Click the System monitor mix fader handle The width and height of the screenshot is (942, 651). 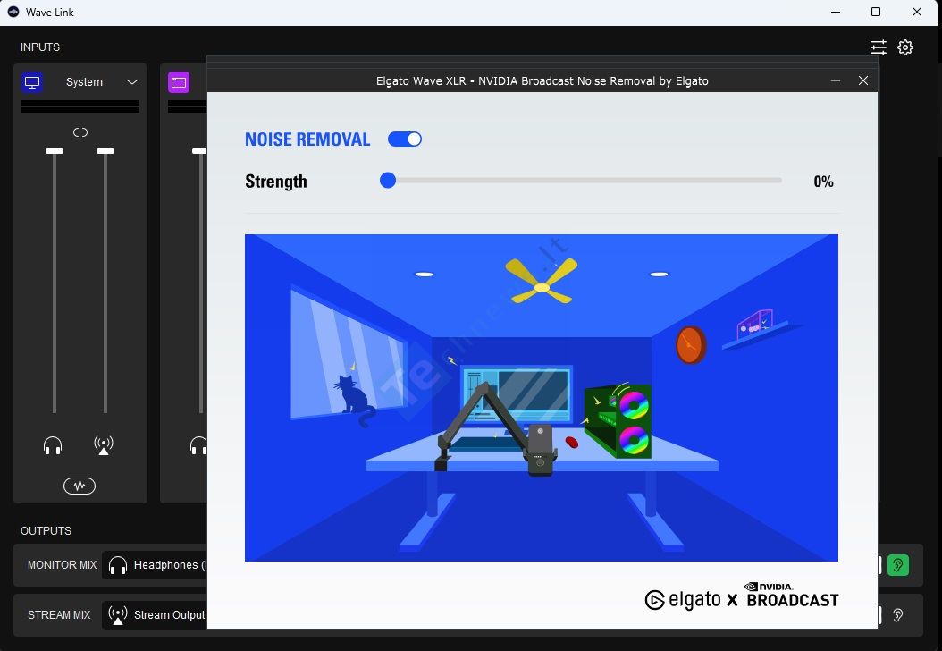[54, 151]
